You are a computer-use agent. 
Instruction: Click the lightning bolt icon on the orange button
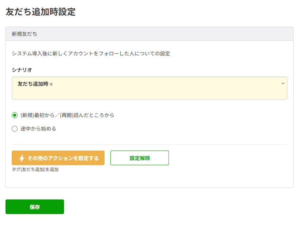(x=22, y=158)
